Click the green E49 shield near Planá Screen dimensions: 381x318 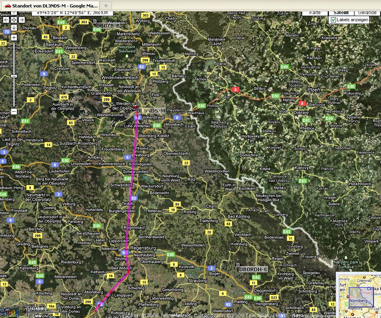pos(284,67)
